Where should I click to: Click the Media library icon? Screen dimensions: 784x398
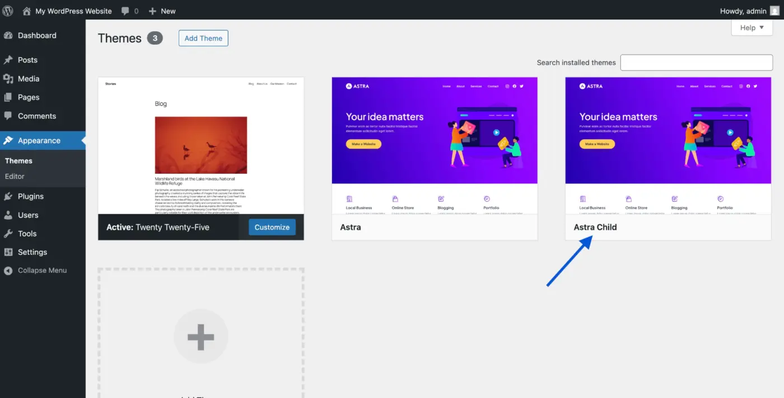[x=8, y=79]
